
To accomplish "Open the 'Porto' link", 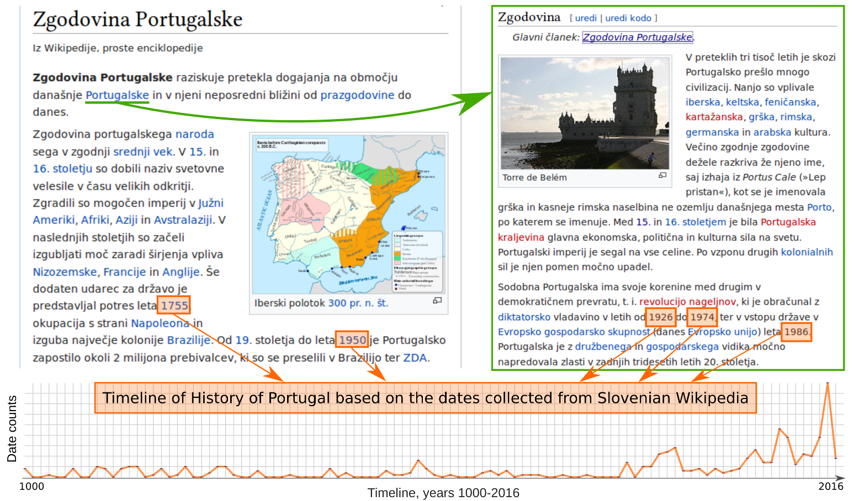I will coord(819,207).
